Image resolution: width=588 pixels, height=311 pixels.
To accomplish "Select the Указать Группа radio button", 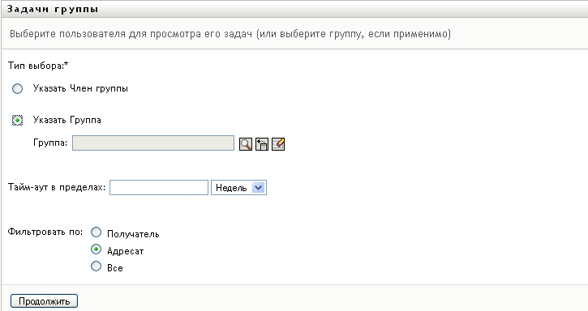I will 17,121.
